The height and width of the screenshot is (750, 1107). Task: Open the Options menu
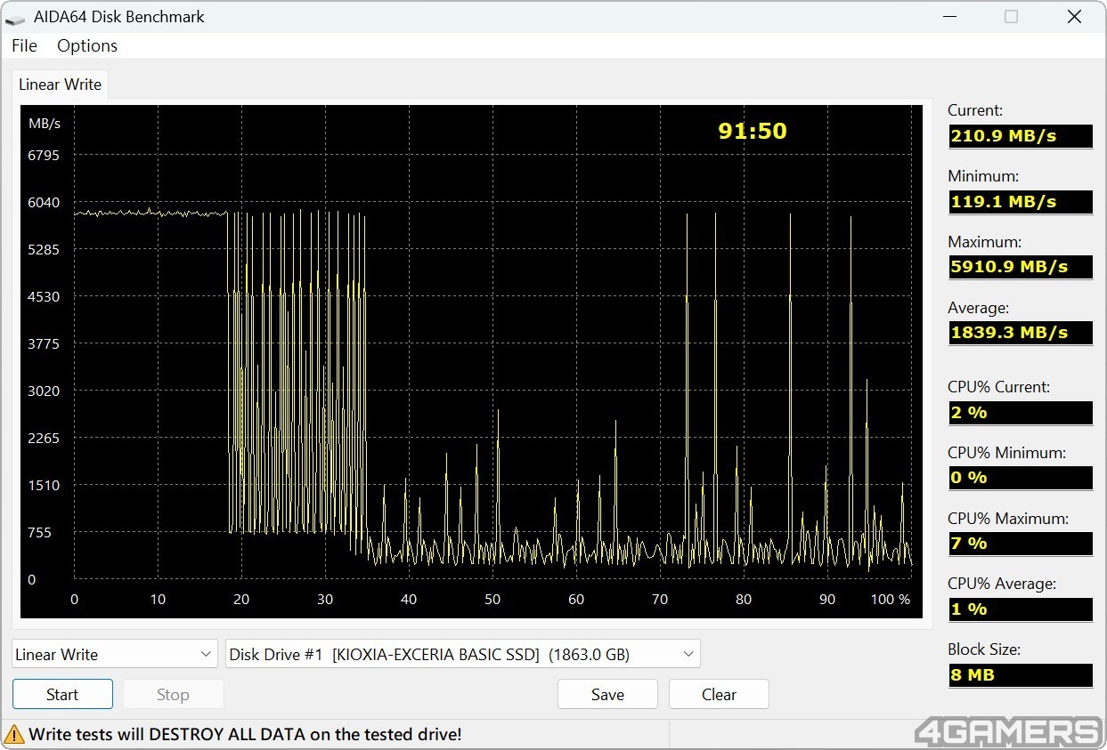87,45
